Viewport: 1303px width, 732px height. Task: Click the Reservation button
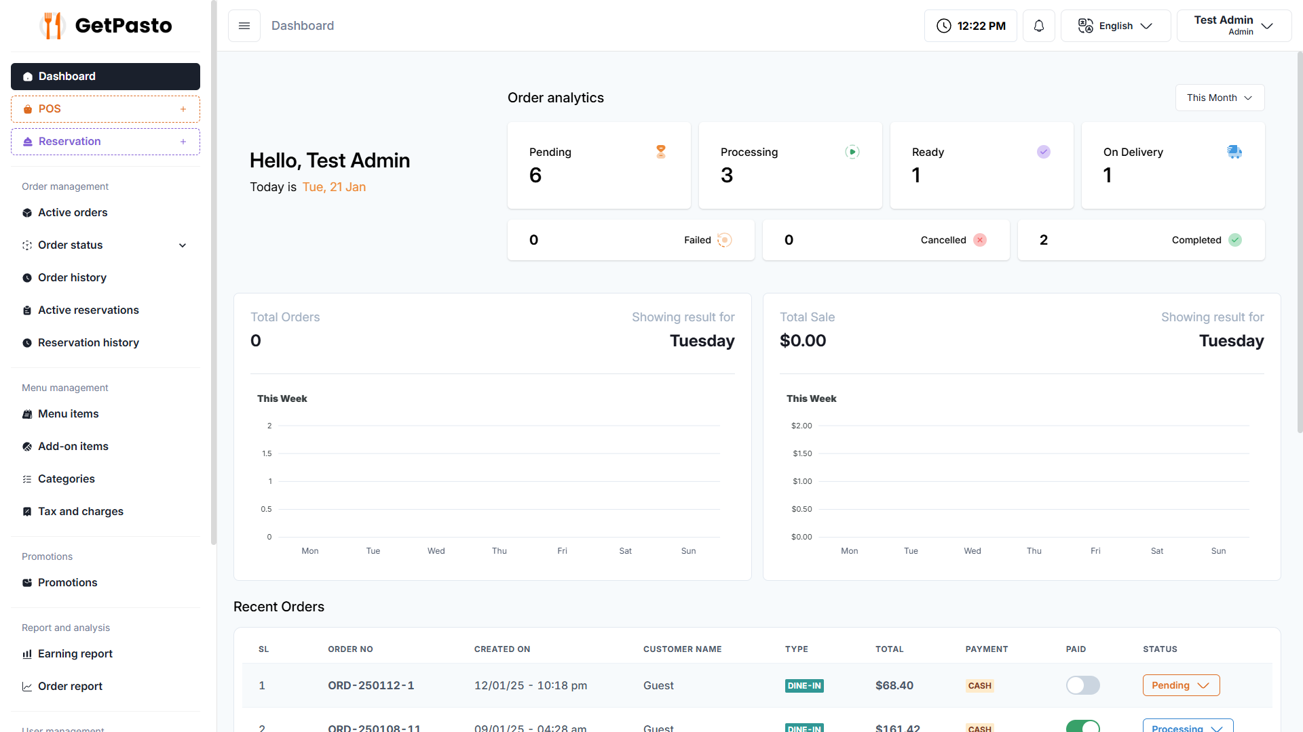105,142
